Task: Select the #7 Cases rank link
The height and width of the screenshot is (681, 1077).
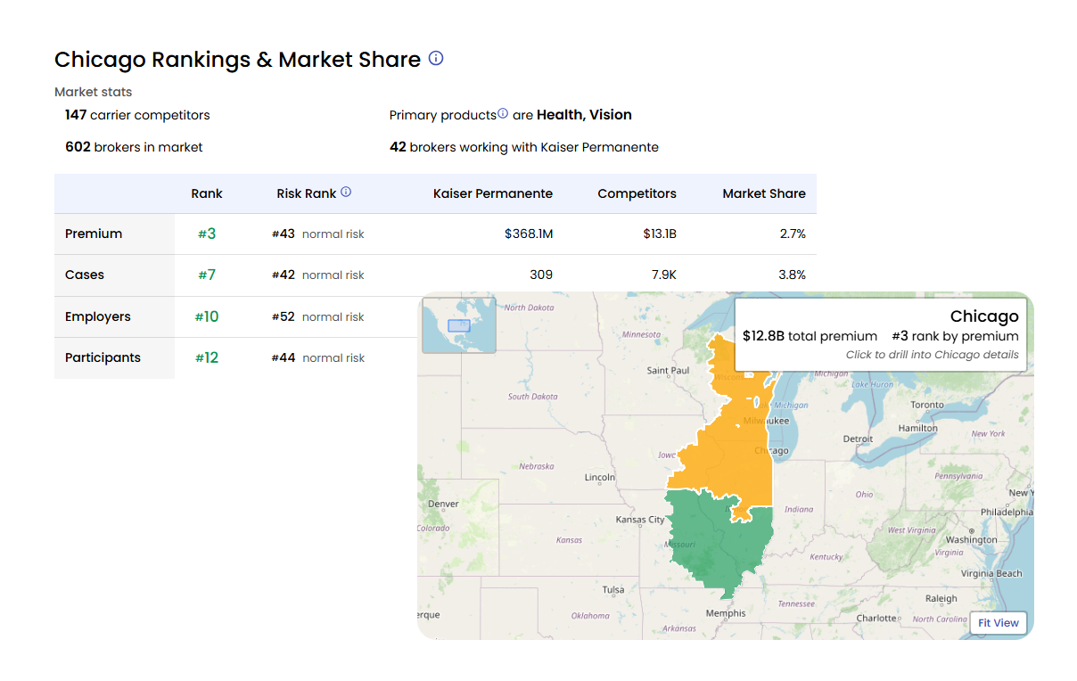Action: tap(206, 275)
